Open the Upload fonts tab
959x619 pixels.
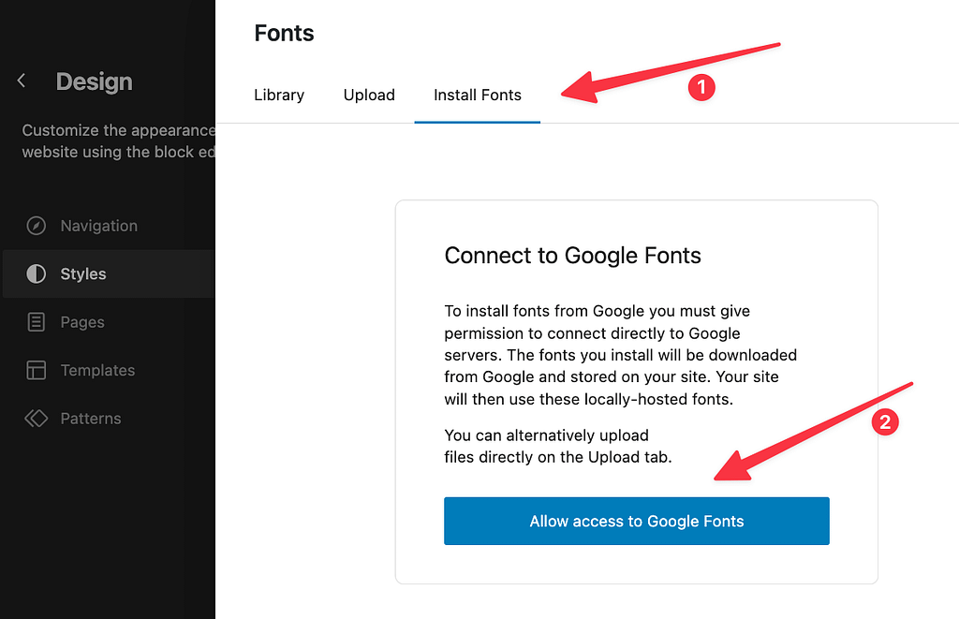click(x=369, y=95)
